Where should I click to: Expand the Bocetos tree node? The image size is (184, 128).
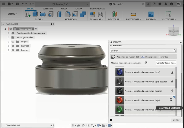pyautogui.click(x=9, y=50)
